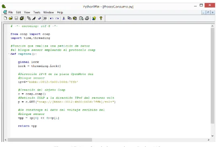Open Print Preview from the toolbar
This screenshot has height=147, width=216.
point(82,18)
